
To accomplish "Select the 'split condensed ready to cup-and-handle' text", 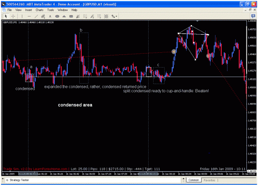I will point(166,91).
